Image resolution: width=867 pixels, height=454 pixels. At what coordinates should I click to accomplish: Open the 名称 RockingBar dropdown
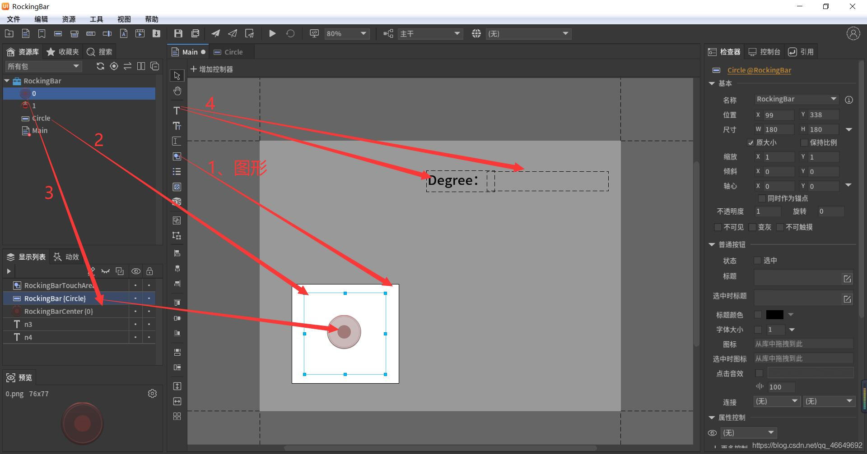tap(797, 99)
